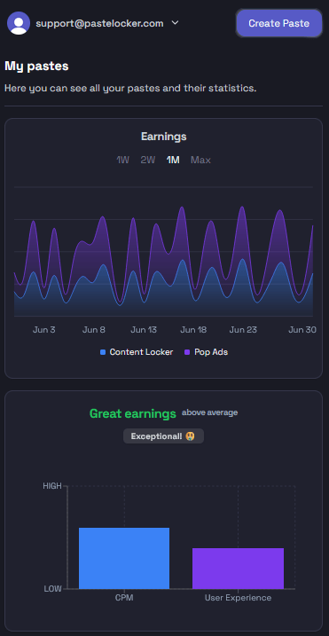Show Max earnings range
Image resolution: width=329 pixels, height=636 pixels.
pyautogui.click(x=200, y=160)
